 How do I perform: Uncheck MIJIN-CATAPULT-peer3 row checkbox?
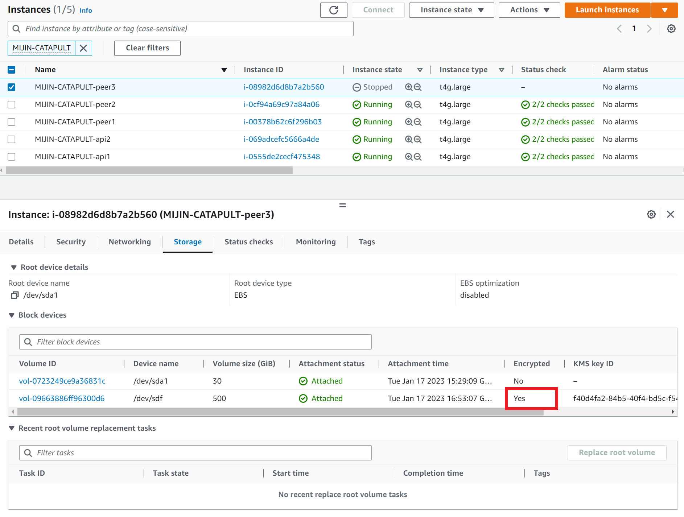[x=12, y=87]
